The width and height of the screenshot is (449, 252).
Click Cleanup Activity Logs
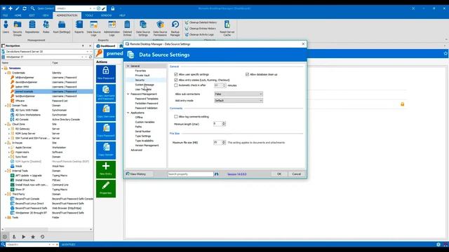click(x=199, y=34)
